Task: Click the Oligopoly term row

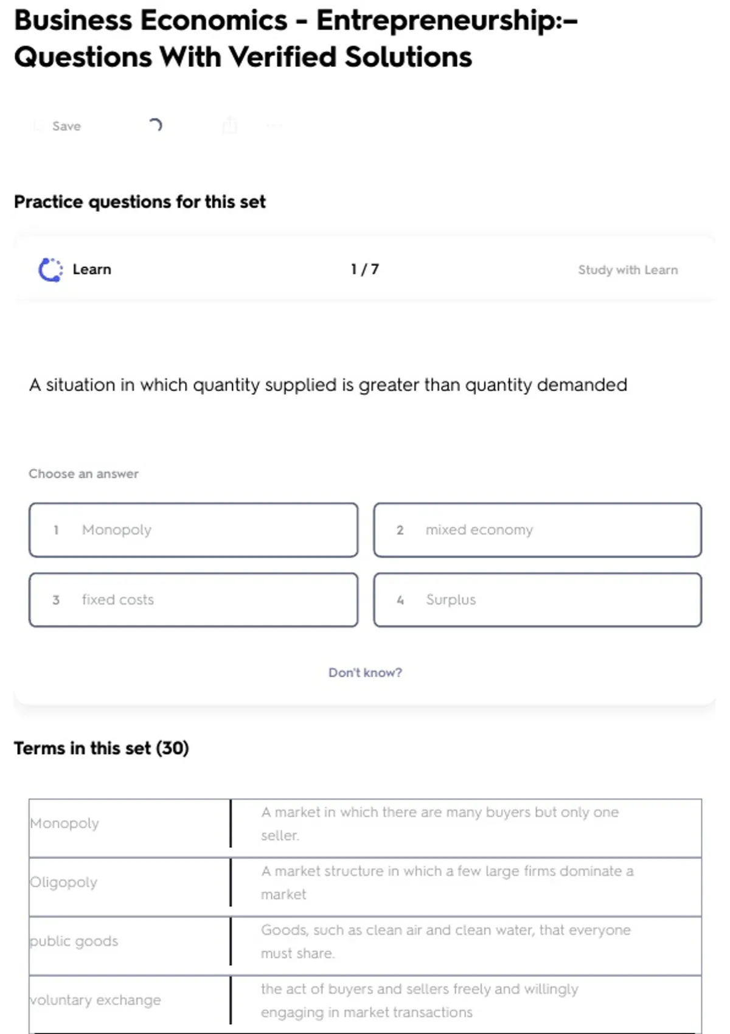Action: pos(64,882)
